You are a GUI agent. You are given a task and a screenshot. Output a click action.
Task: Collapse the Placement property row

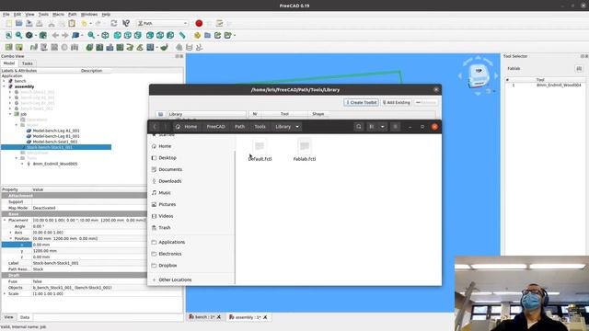tap(5, 221)
